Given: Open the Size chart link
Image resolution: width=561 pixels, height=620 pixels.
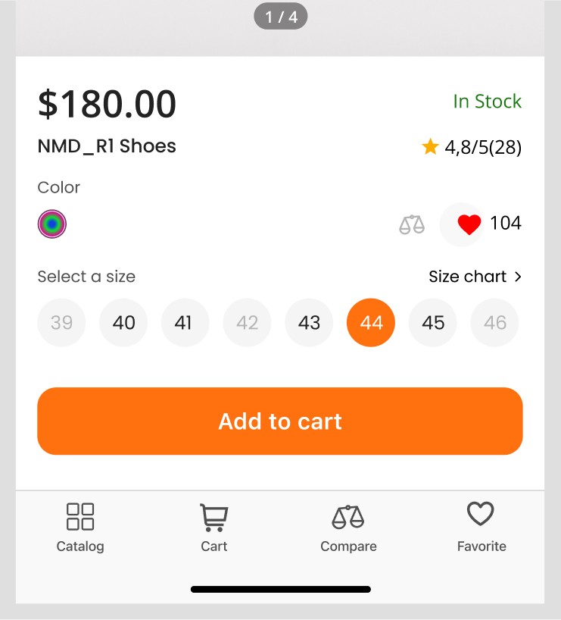Looking at the screenshot, I should (475, 277).
